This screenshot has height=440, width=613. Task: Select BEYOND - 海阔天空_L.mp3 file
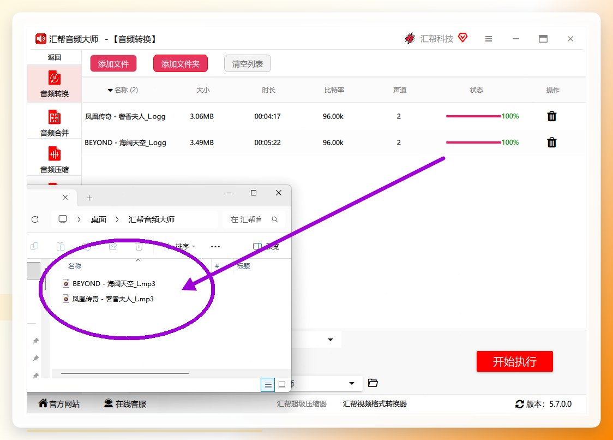[x=109, y=283]
